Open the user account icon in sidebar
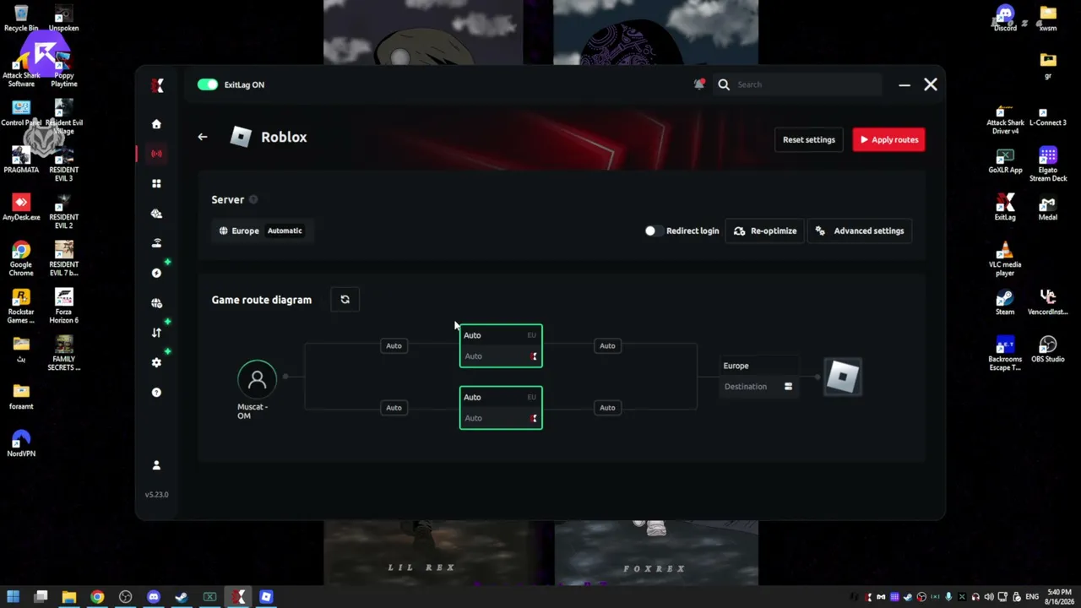Image resolution: width=1081 pixels, height=608 pixels. [156, 465]
